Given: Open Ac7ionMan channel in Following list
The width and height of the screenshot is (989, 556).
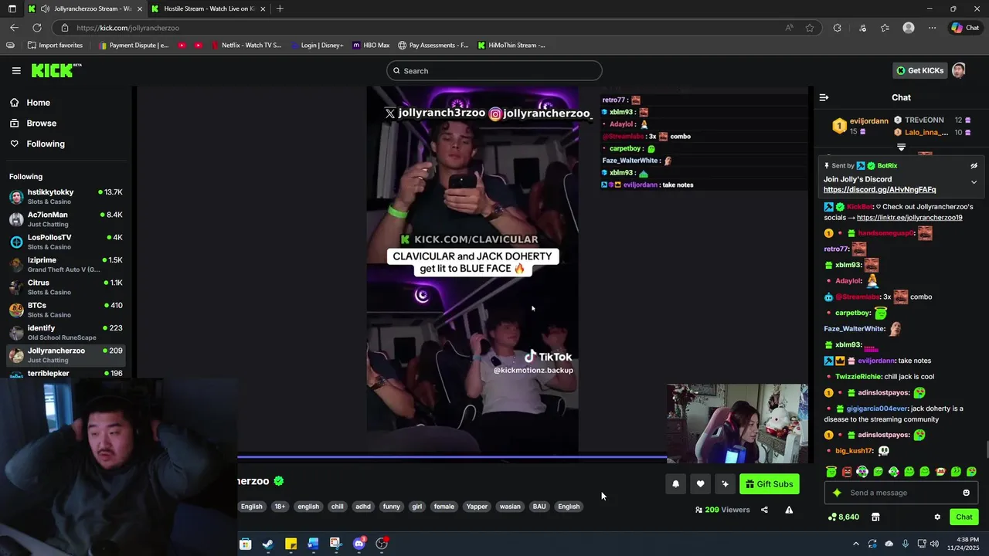Looking at the screenshot, I should 66,219.
